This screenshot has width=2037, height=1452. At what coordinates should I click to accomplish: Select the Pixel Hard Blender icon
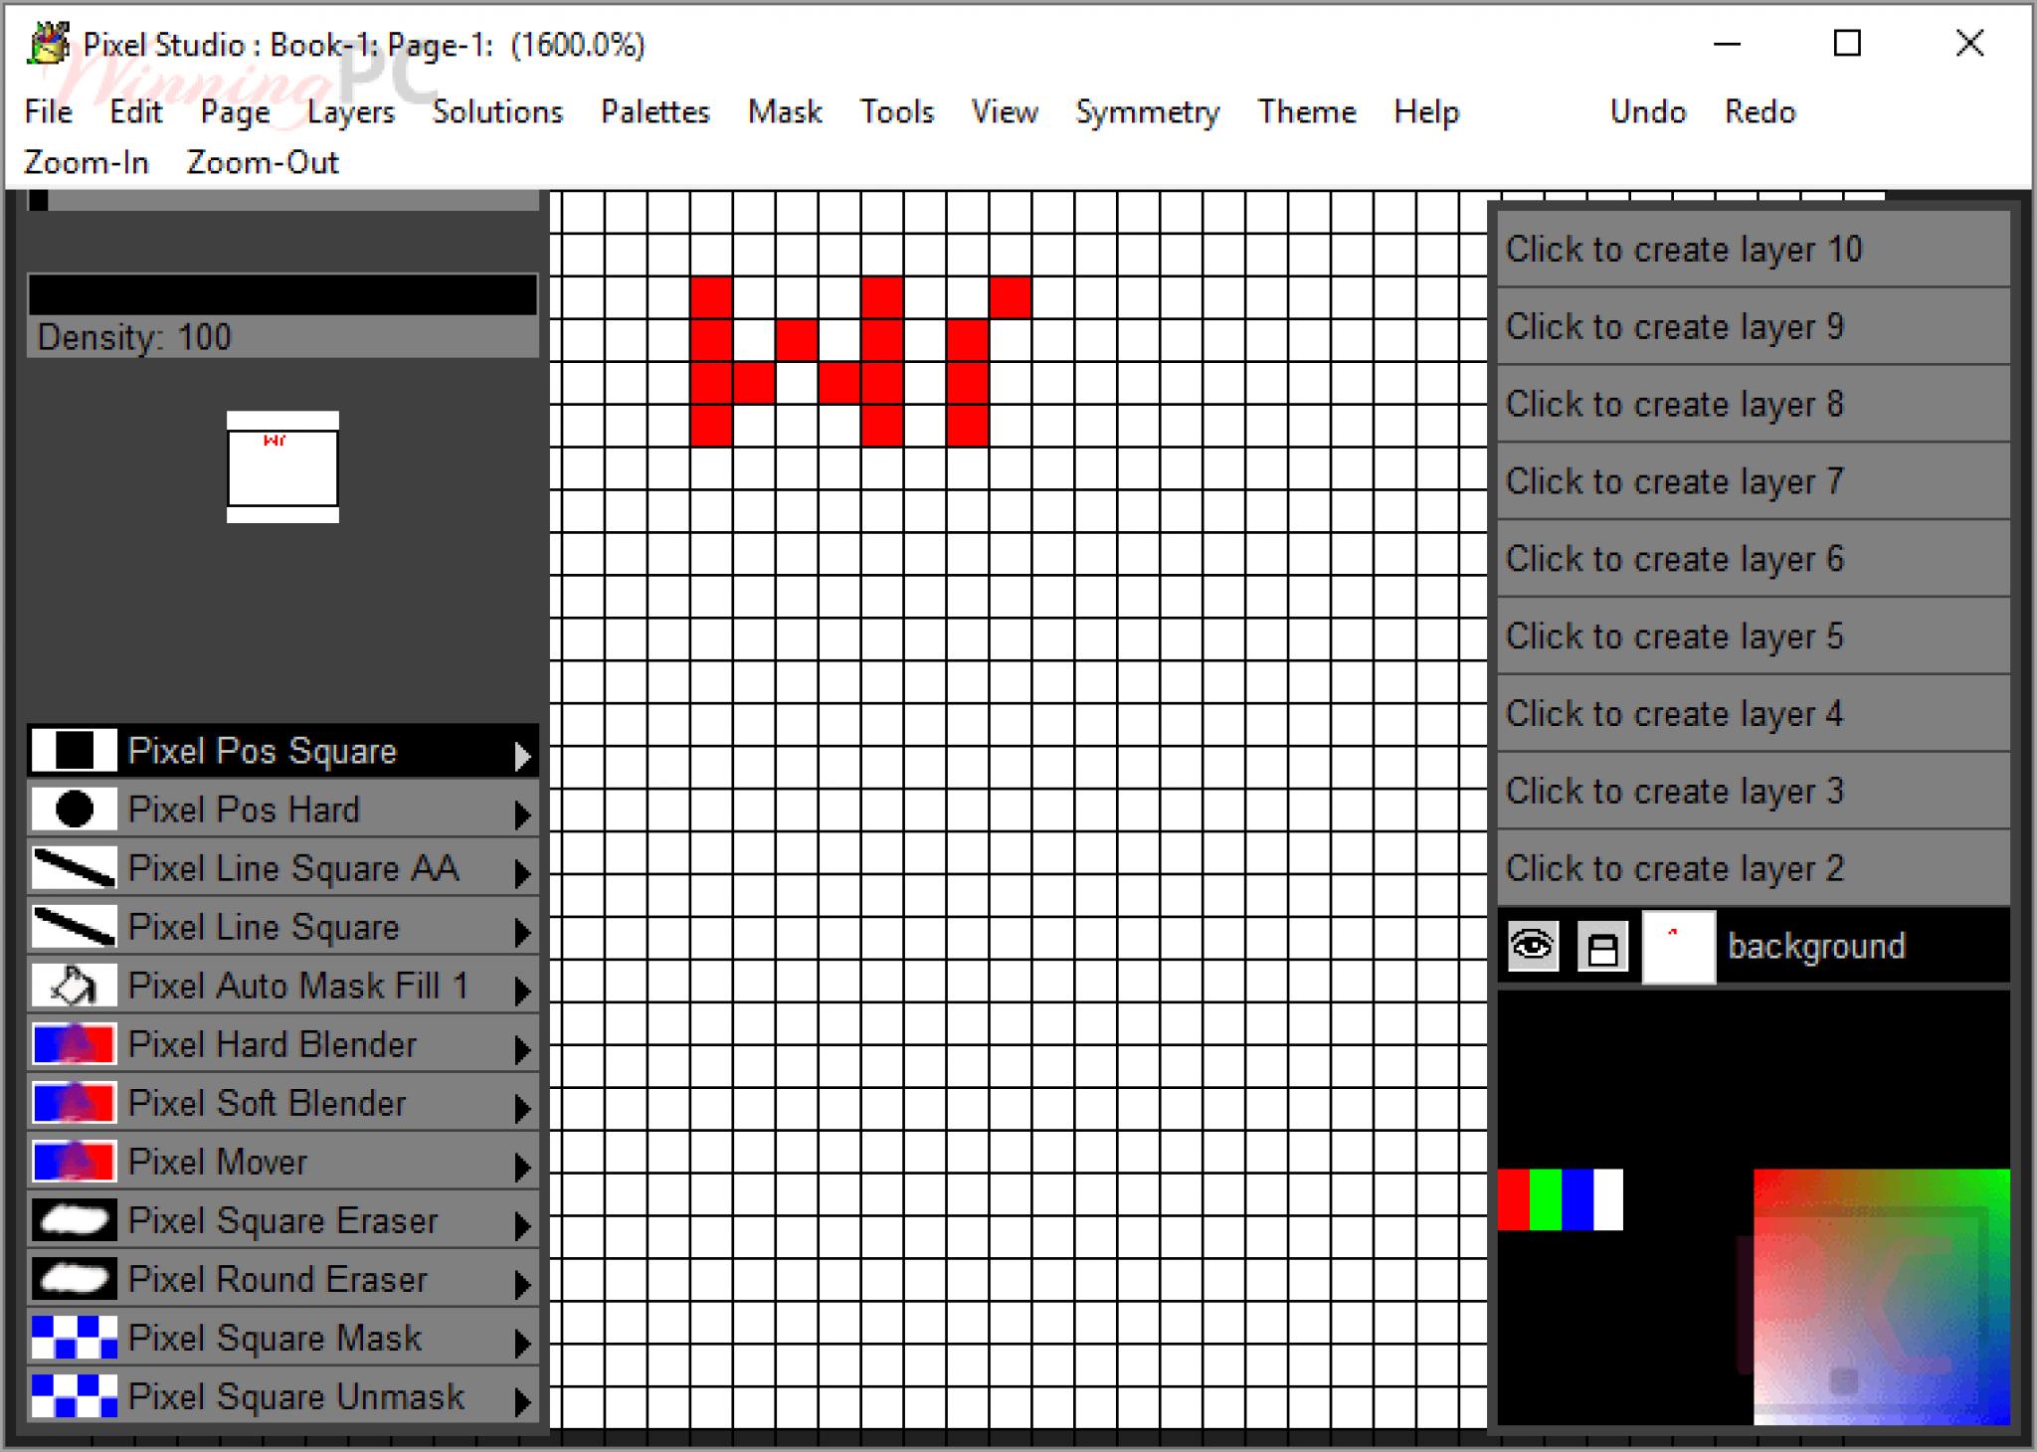point(74,1044)
